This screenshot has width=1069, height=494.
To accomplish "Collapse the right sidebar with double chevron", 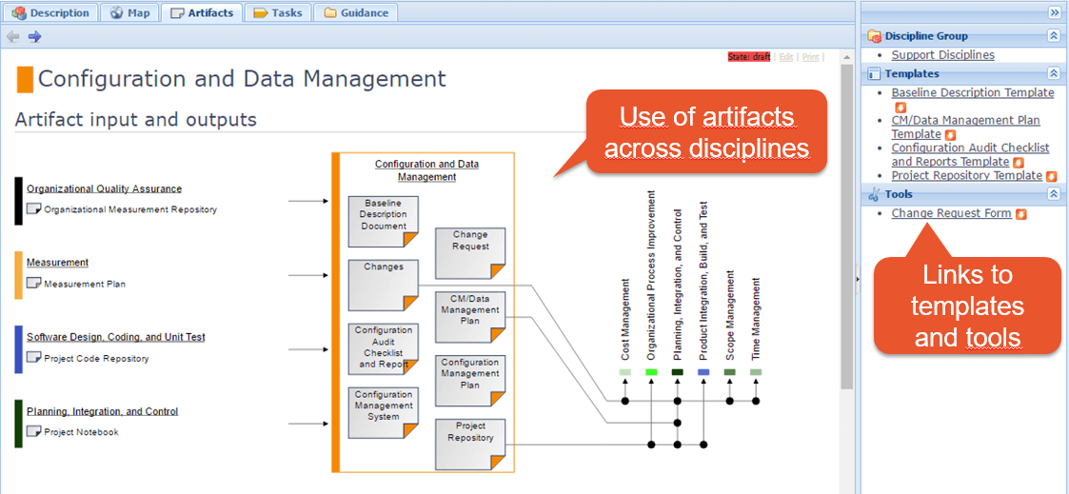I will [x=1054, y=13].
